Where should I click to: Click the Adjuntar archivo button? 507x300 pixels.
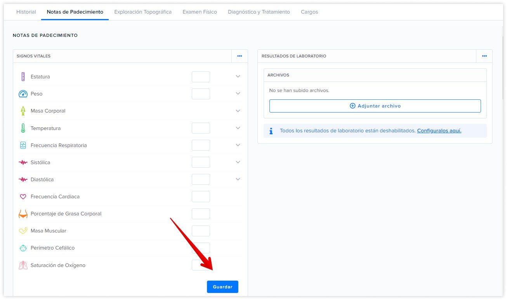(375, 106)
